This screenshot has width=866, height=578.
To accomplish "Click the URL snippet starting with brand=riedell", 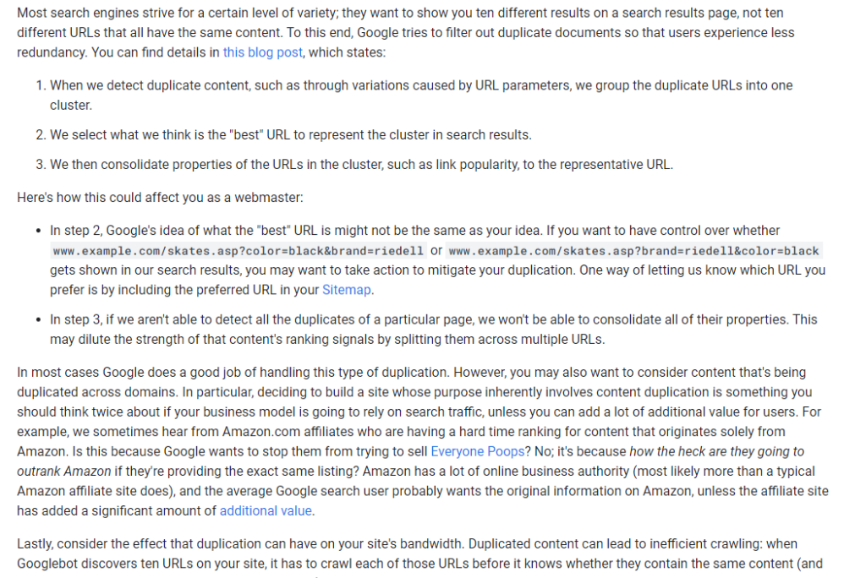I will [633, 251].
